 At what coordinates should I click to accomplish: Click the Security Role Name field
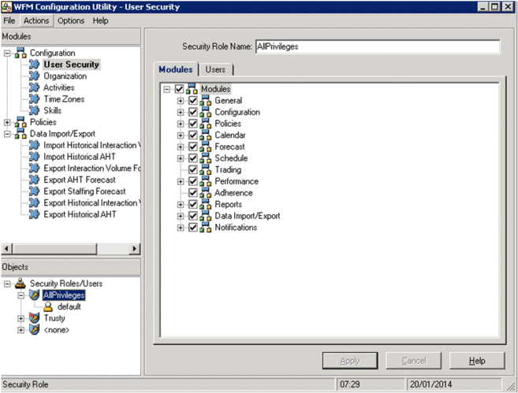pyautogui.click(x=377, y=46)
